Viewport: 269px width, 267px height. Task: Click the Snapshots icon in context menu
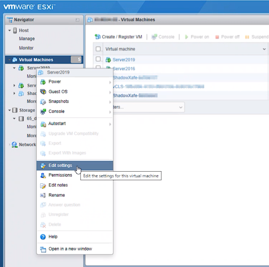click(43, 102)
